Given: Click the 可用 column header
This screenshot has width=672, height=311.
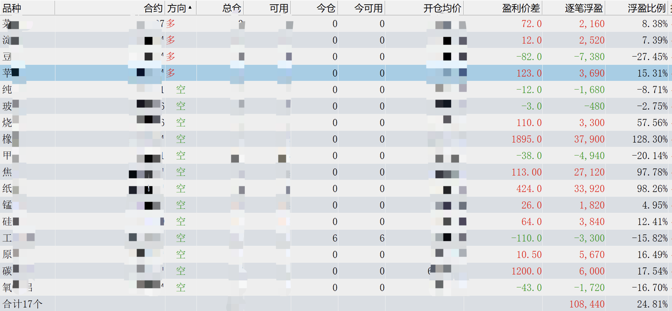Looking at the screenshot, I should 279,8.
